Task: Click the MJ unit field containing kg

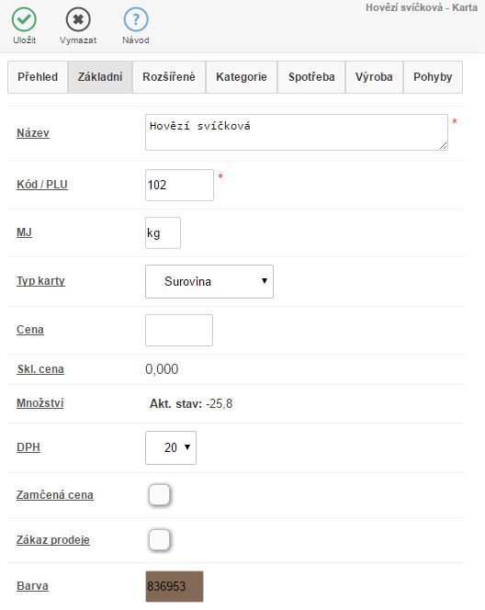Action: (x=163, y=233)
